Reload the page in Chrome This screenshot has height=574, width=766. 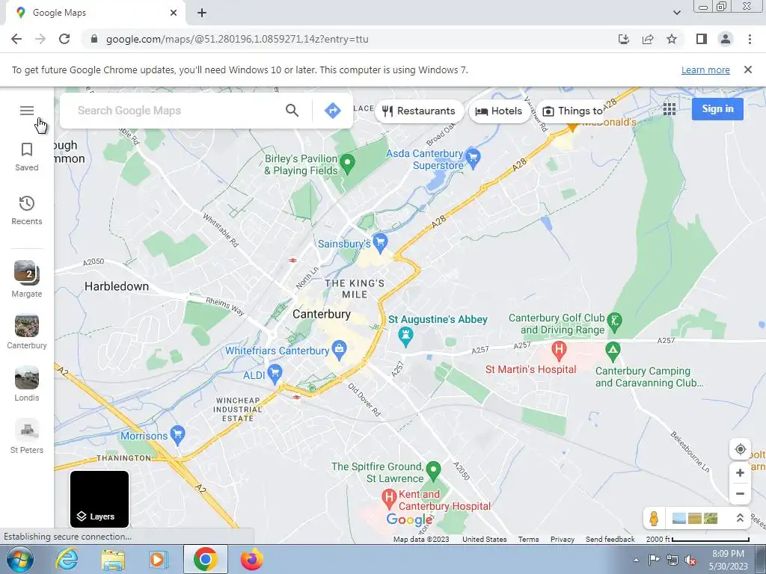64,39
